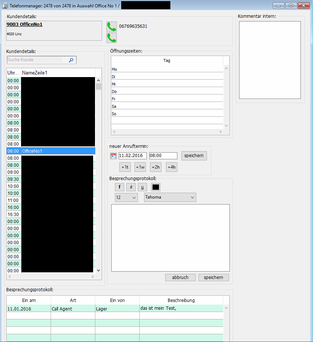The height and width of the screenshot is (342, 313).
Task: Open the black text color swatch
Action: coord(155,187)
